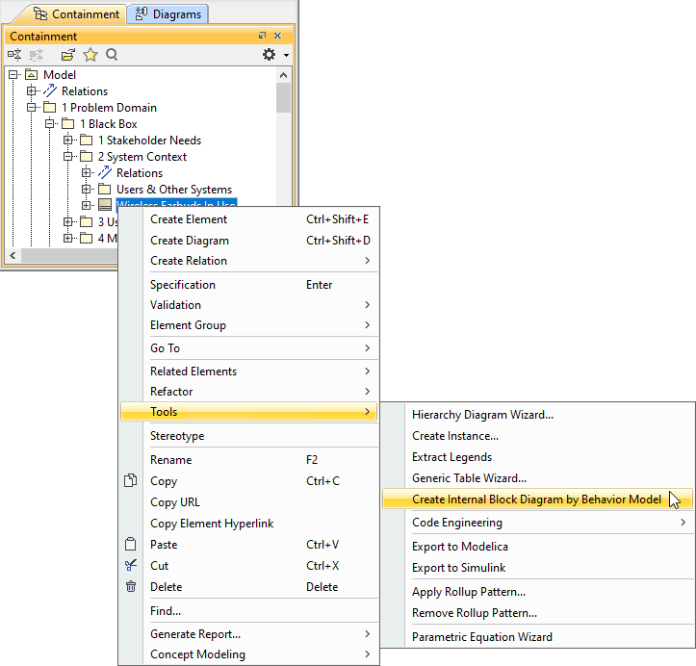
Task: Click the Delete trash icon
Action: point(132,587)
